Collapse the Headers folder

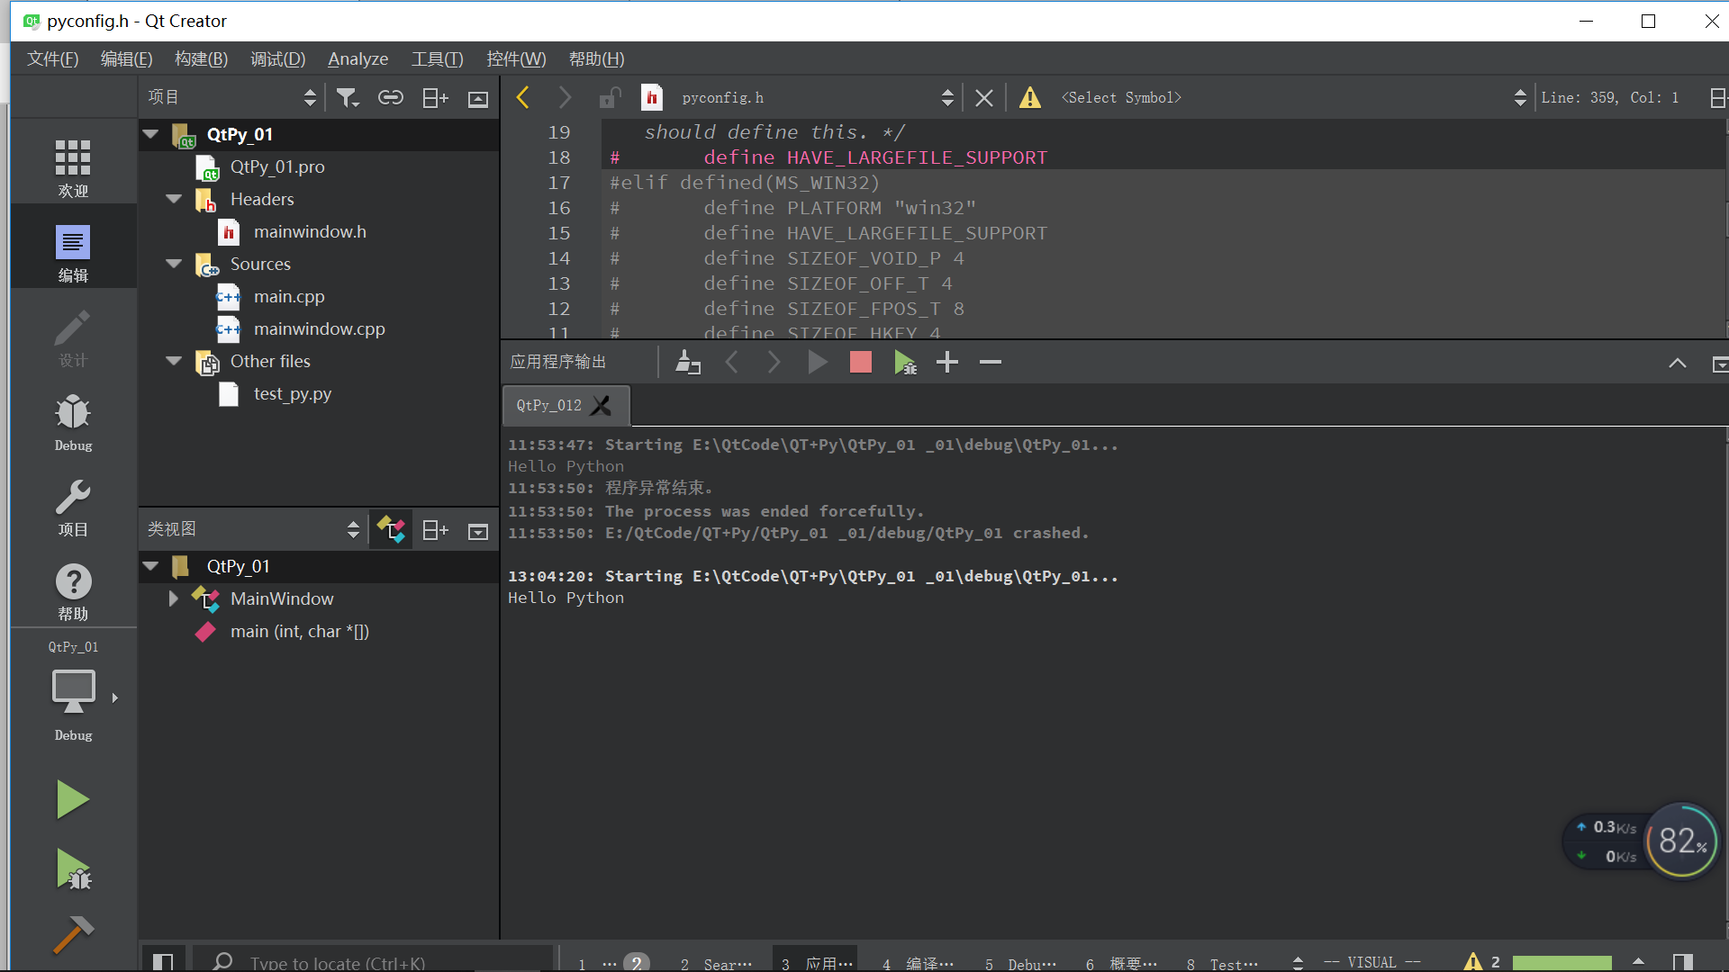point(174,199)
